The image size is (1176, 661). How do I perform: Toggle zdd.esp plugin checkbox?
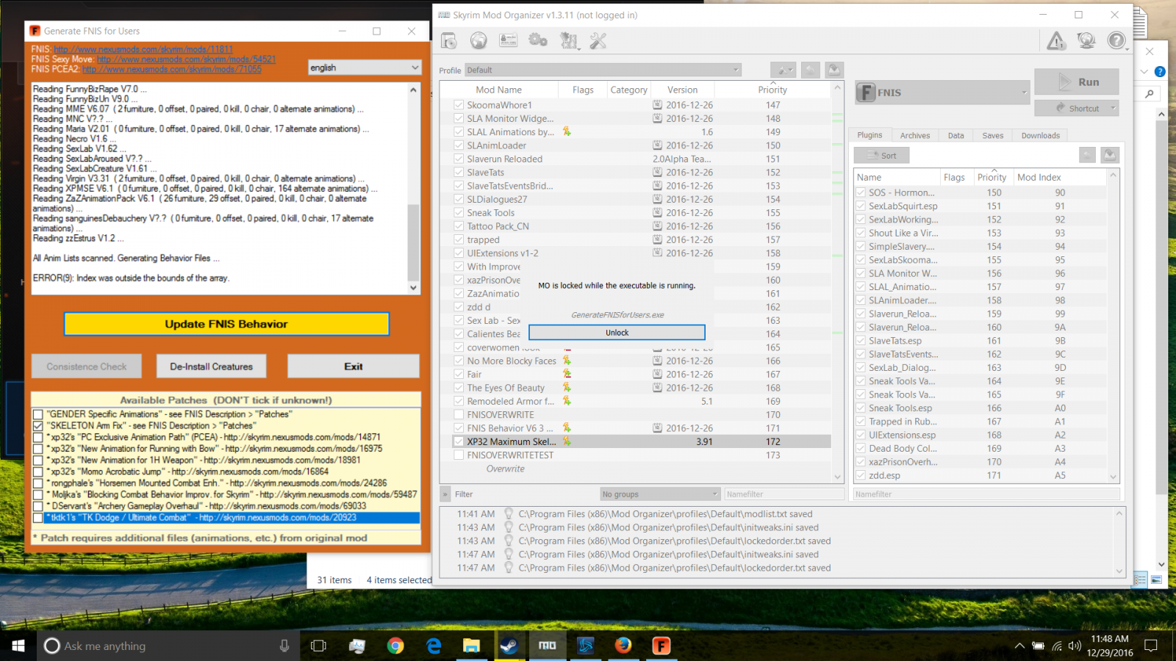(x=861, y=476)
